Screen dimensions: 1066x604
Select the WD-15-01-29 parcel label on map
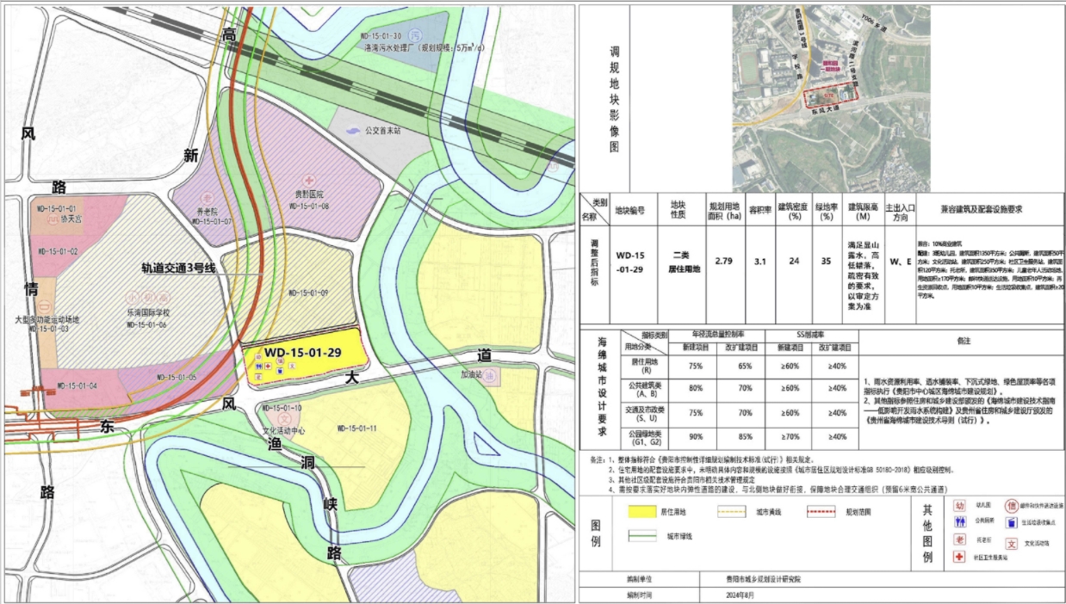point(303,353)
